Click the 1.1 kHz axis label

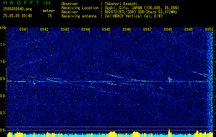click(3, 45)
